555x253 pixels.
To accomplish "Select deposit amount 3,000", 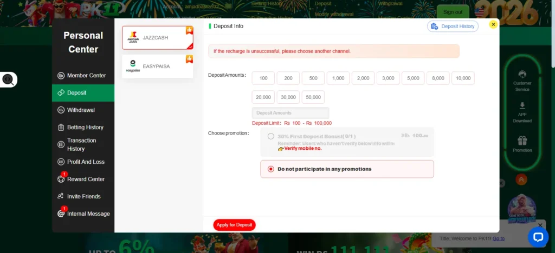I will pos(388,78).
